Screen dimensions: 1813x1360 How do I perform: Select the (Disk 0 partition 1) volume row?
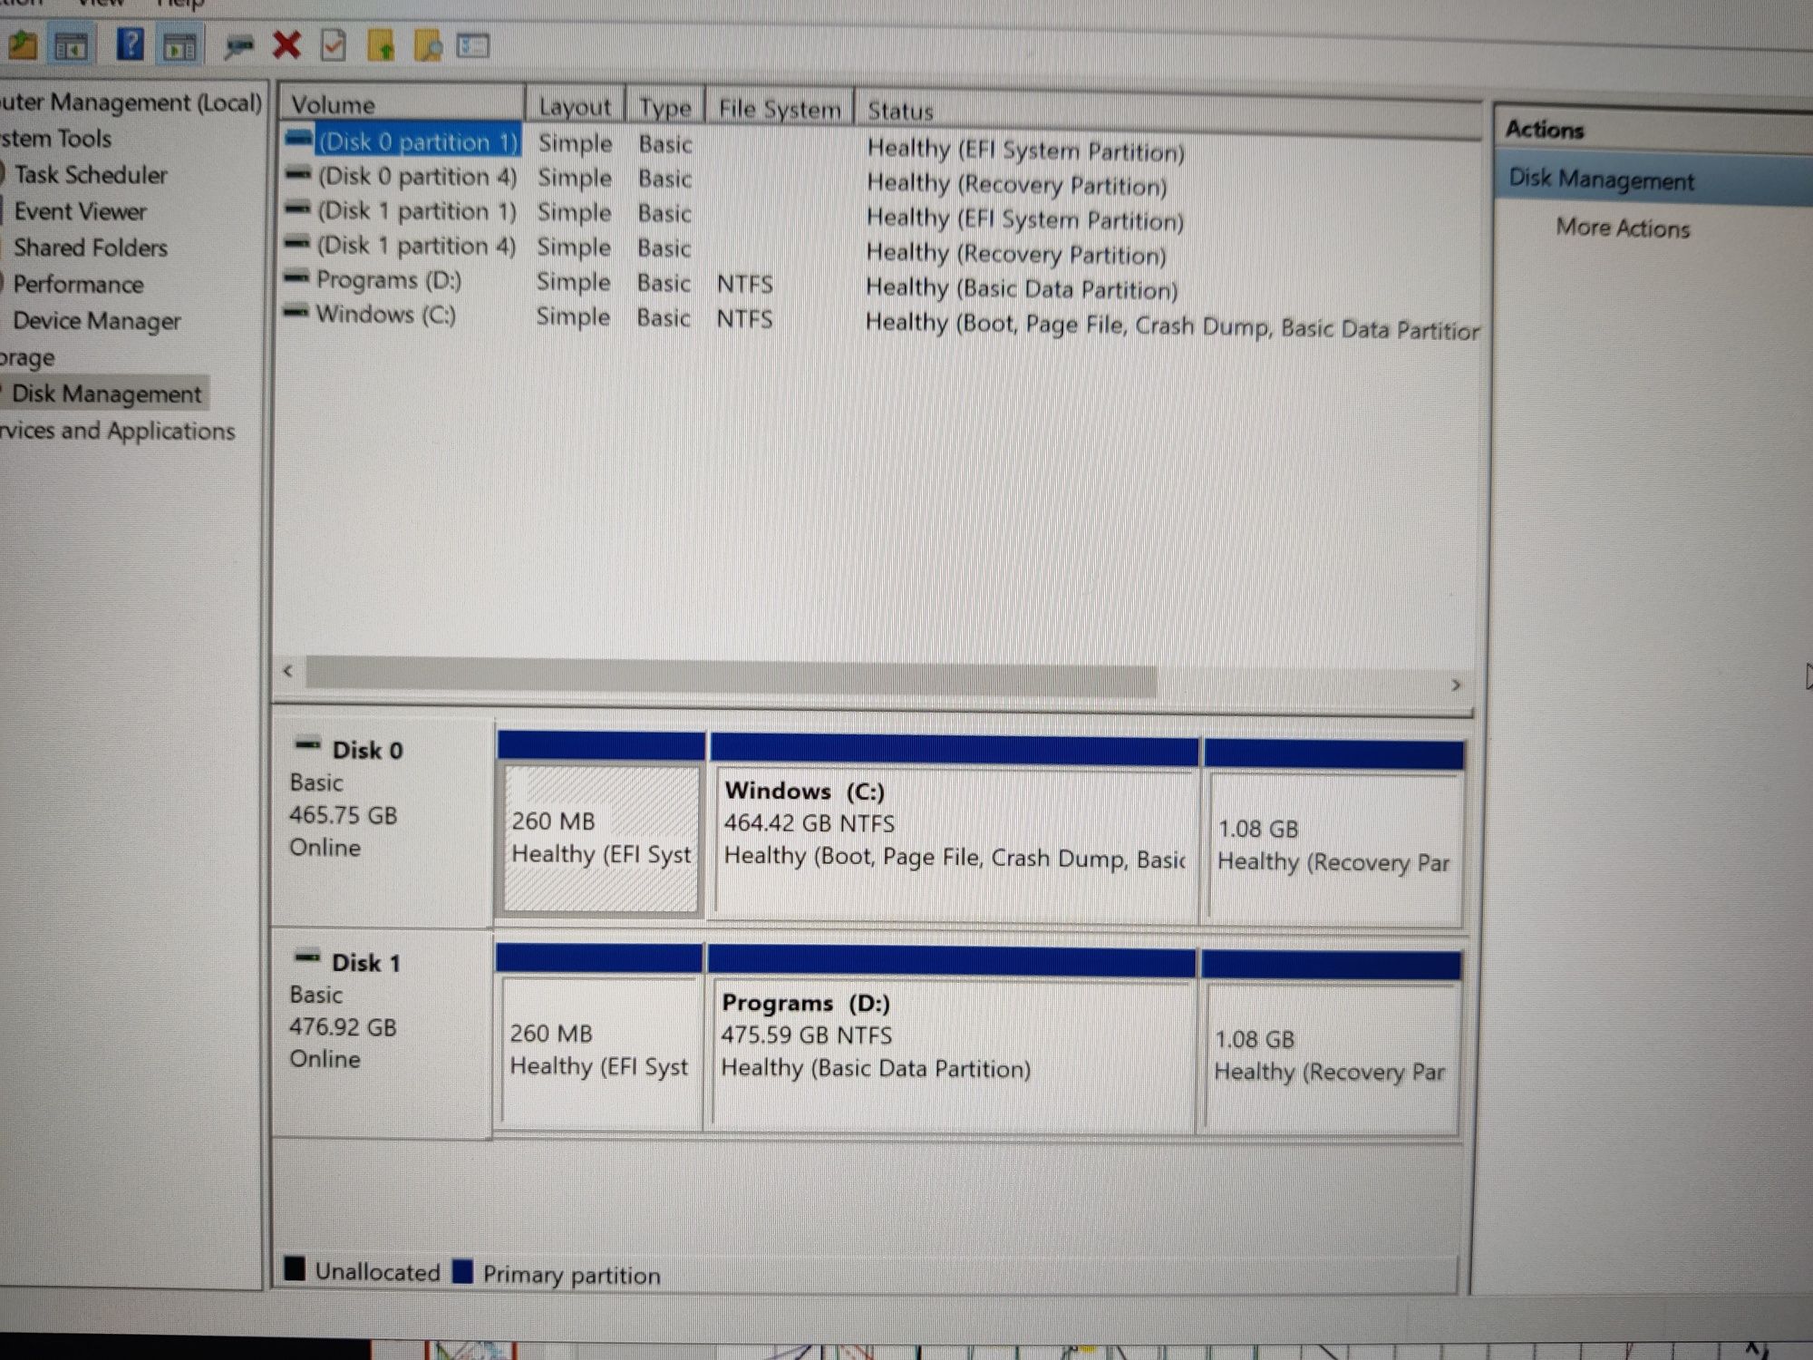click(418, 142)
